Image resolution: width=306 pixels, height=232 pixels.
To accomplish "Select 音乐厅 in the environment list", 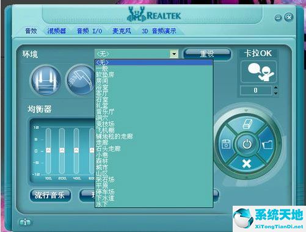I will point(154,112).
